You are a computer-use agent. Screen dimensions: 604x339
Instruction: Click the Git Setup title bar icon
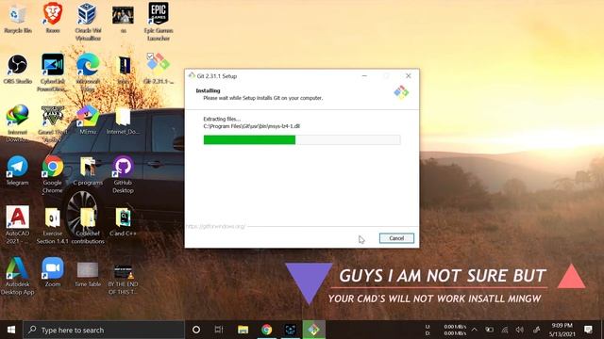[x=192, y=75]
